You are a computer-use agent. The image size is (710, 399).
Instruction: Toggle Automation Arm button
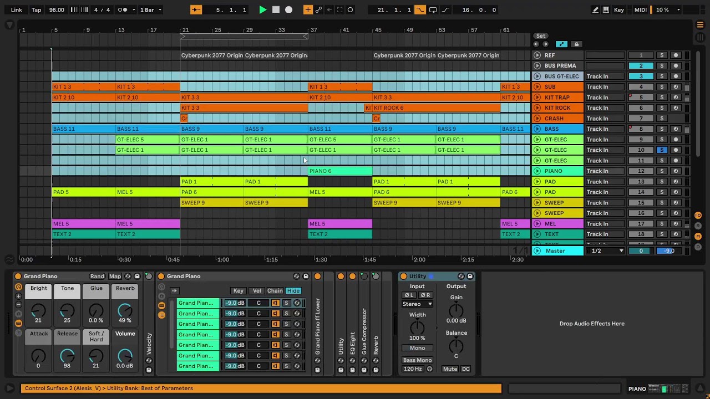tap(318, 10)
